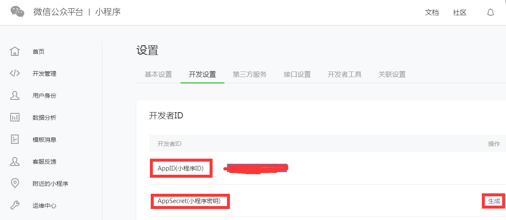This screenshot has height=220, width=506.
Task: Click 生成 to generate AppSecret
Action: tap(494, 201)
